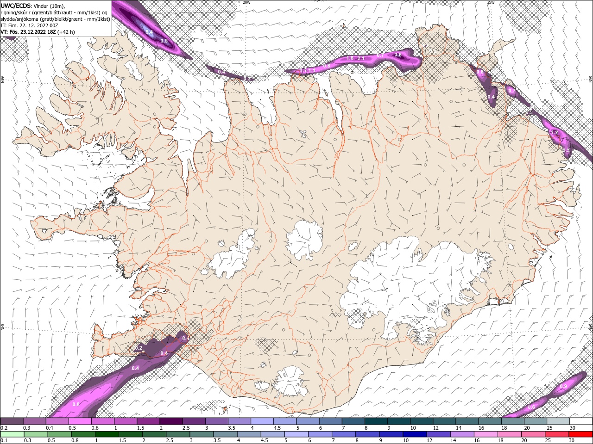This screenshot has height=444, width=593.
Task: Click the 2.1 value on the north coast
Action: point(361,58)
